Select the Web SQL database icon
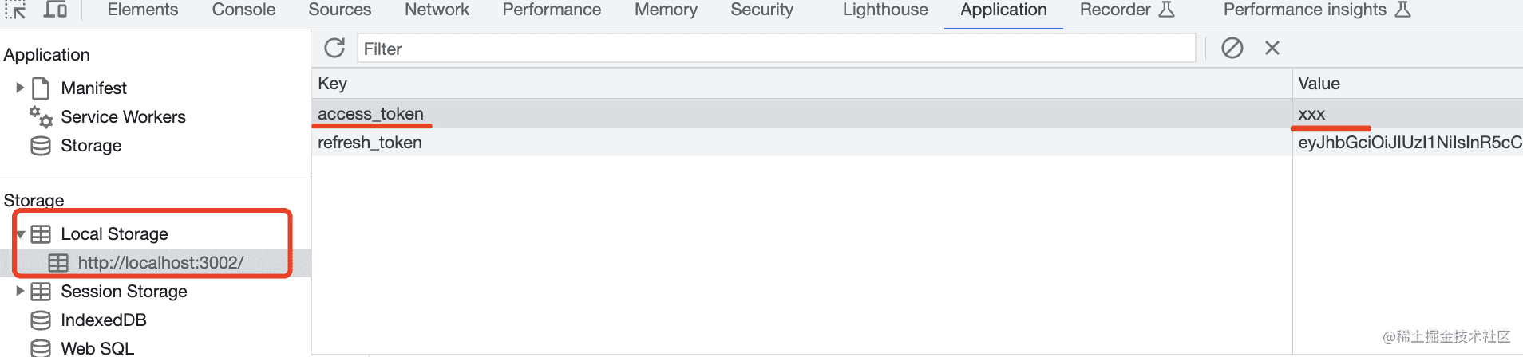The image size is (1523, 357). click(x=41, y=348)
